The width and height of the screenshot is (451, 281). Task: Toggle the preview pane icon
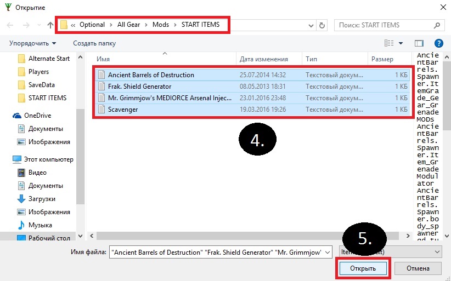click(x=419, y=43)
